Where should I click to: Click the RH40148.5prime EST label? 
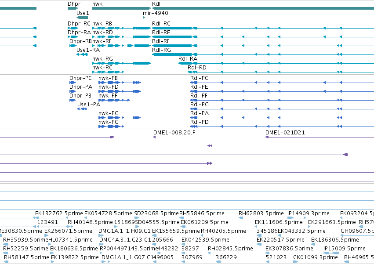click(x=90, y=222)
